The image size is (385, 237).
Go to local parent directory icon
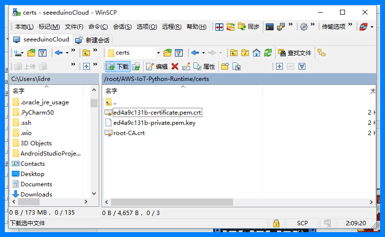pos(86,53)
